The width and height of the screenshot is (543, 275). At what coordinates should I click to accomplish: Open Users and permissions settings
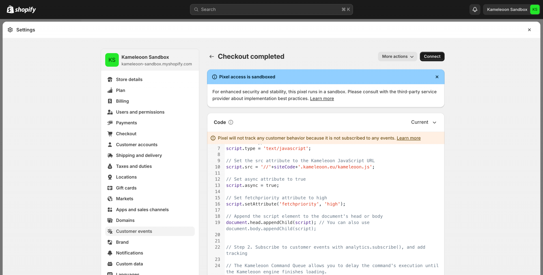click(140, 112)
